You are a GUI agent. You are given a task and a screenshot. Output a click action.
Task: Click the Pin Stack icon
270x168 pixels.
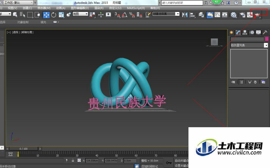pos(233,82)
